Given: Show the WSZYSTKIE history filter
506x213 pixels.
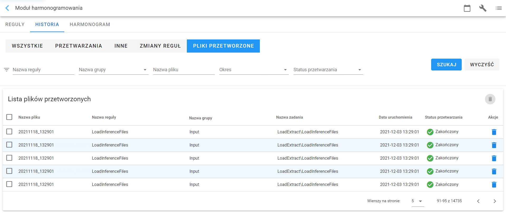Looking at the screenshot, I should click(x=27, y=46).
